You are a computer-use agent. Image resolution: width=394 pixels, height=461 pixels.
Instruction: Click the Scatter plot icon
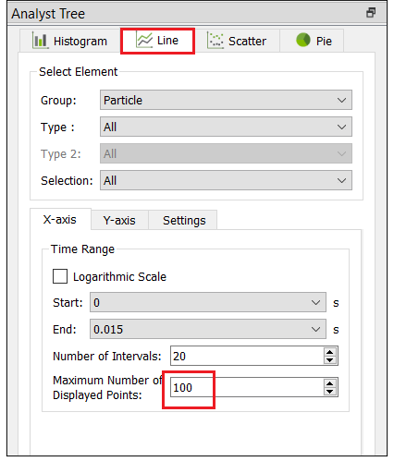215,41
